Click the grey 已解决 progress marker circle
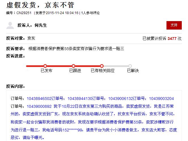Viewport: 188px width, 141px height. tap(130, 66)
